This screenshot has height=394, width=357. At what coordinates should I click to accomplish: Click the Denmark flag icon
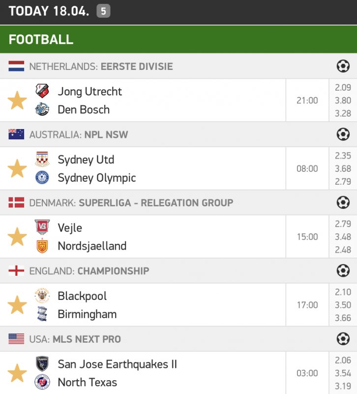click(16, 202)
